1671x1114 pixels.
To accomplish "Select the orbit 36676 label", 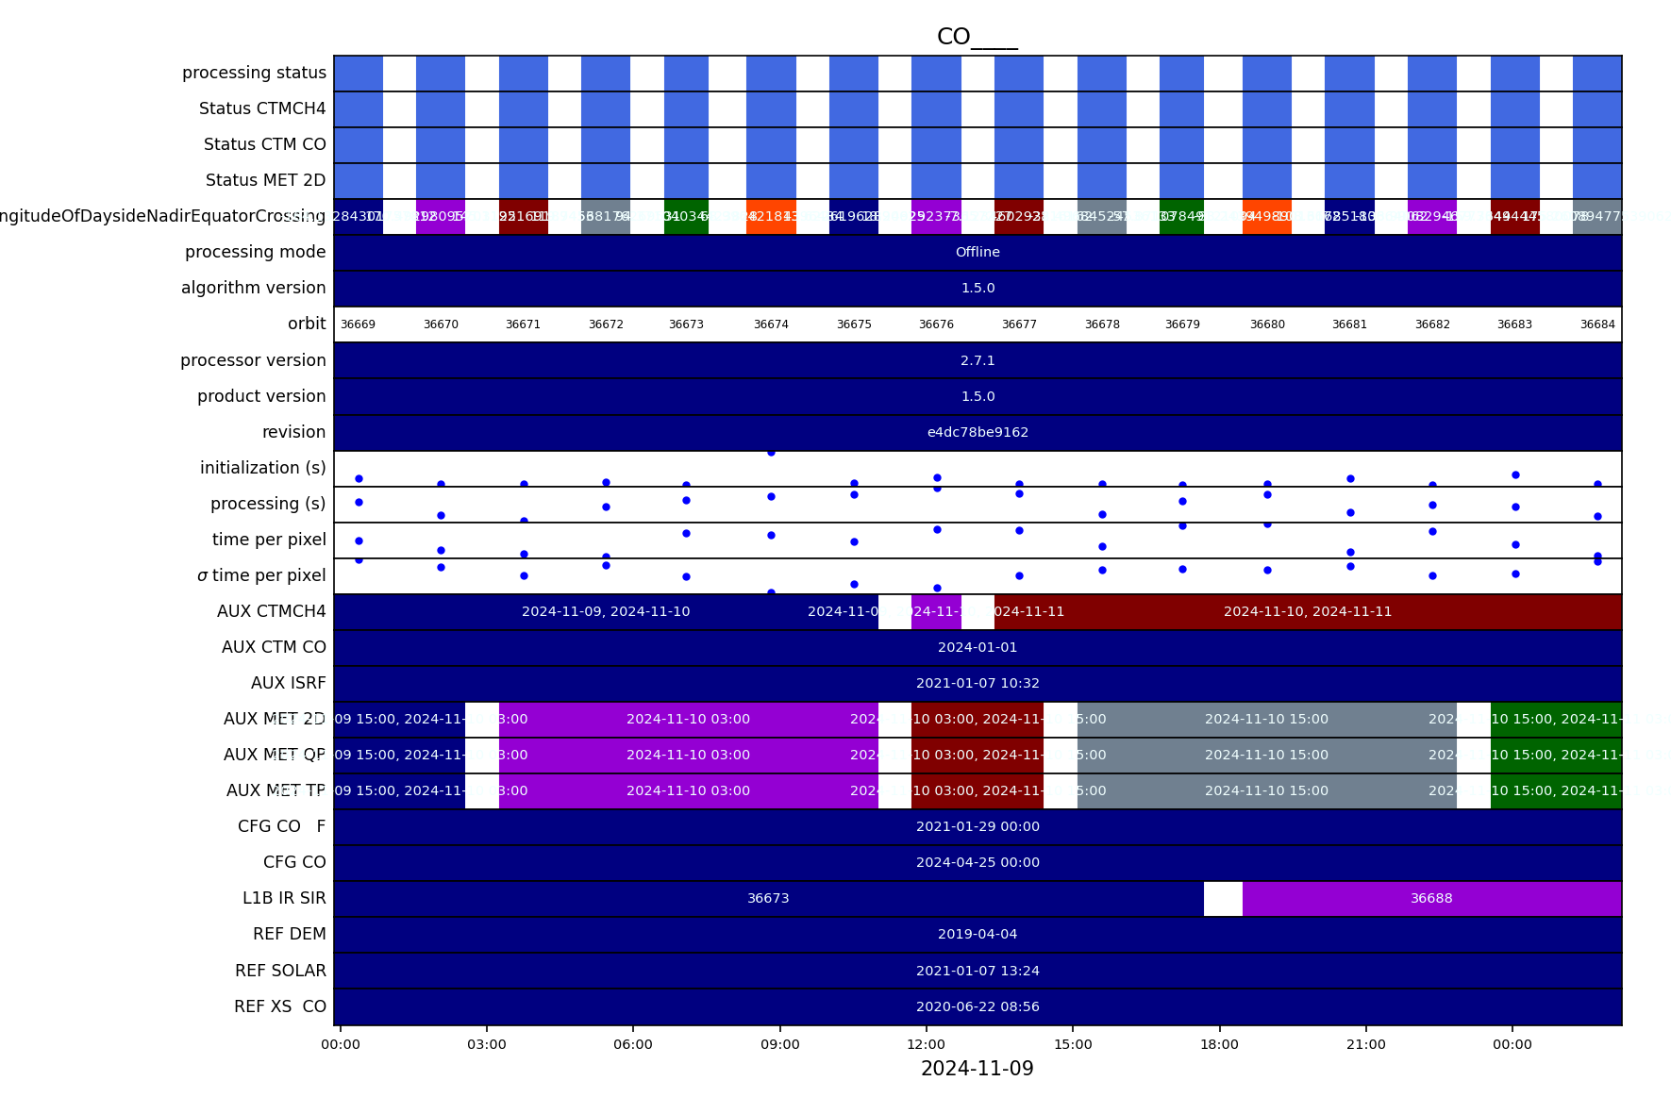I will (x=936, y=324).
